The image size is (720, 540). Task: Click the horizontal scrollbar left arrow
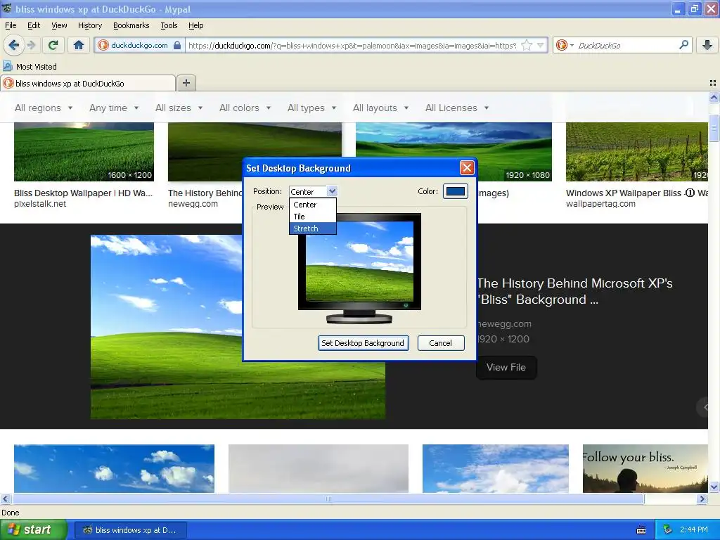(x=5, y=499)
